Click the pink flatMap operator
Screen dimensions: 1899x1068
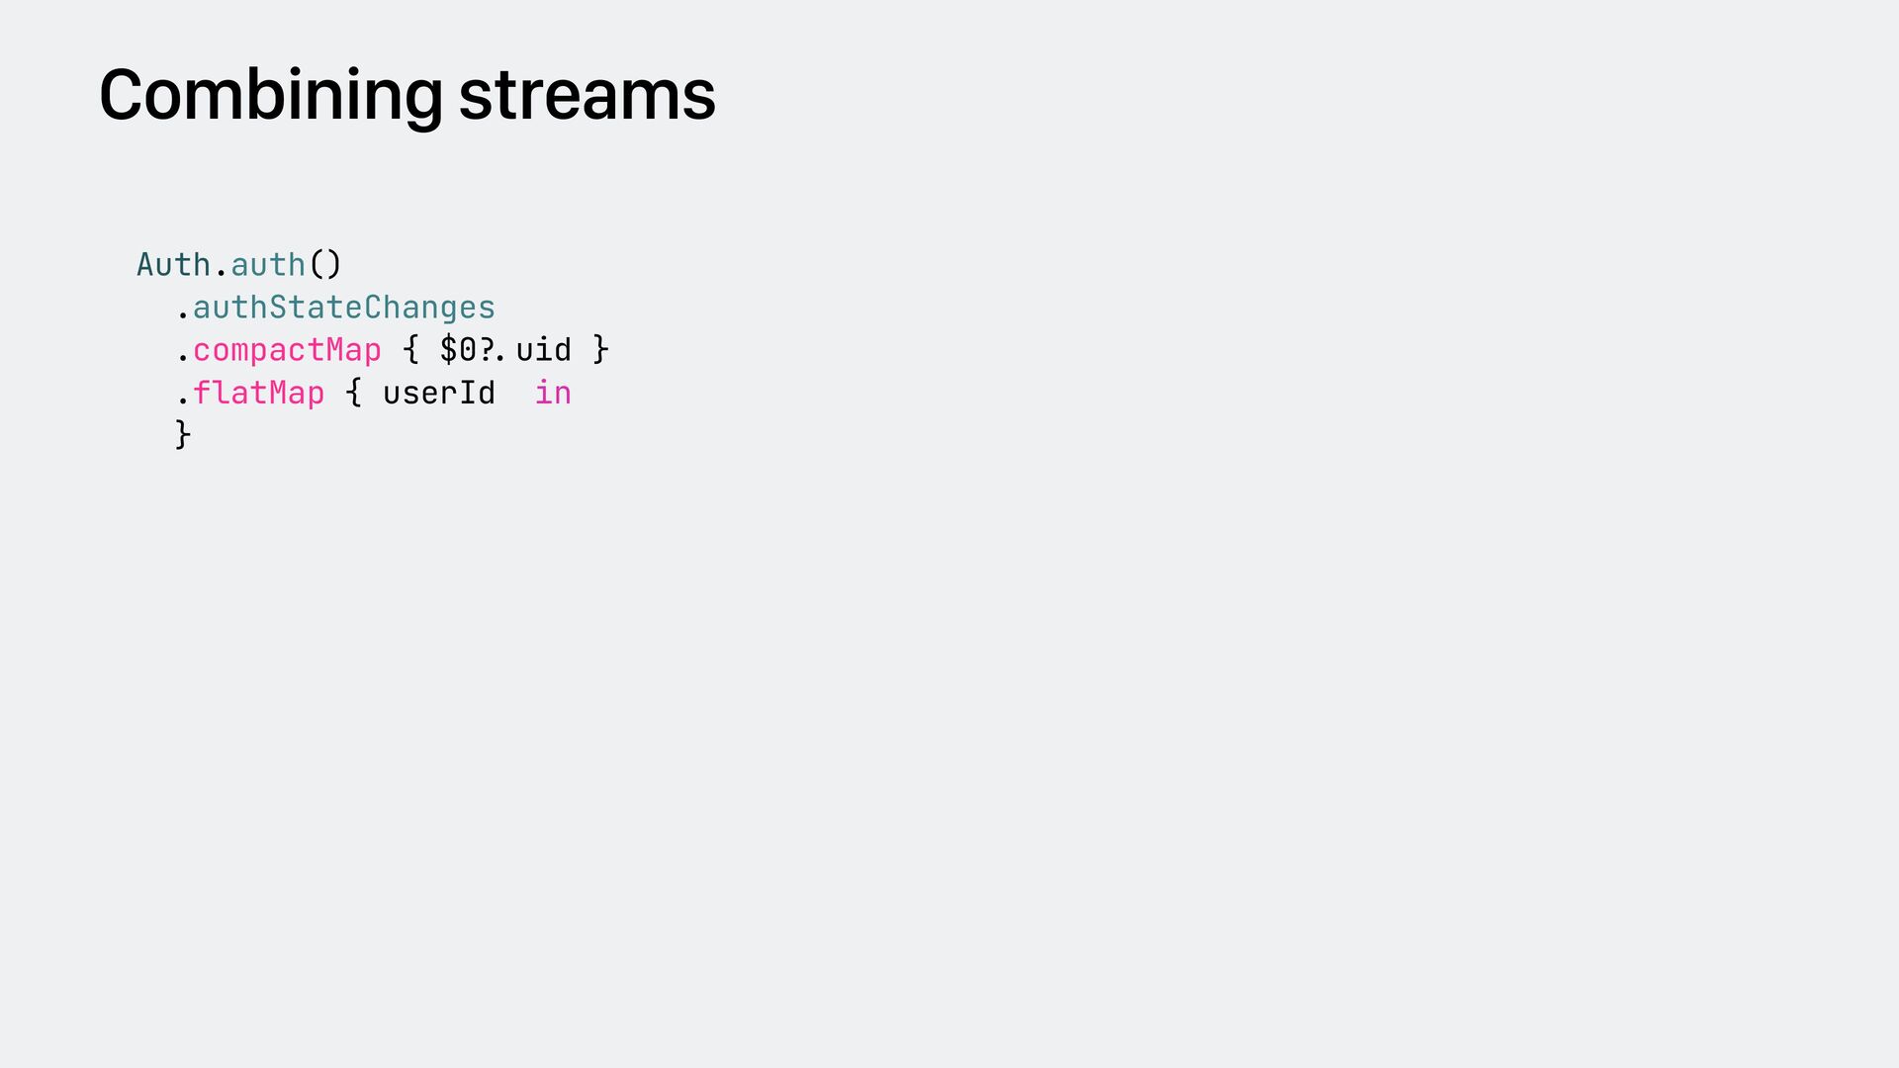click(x=258, y=394)
